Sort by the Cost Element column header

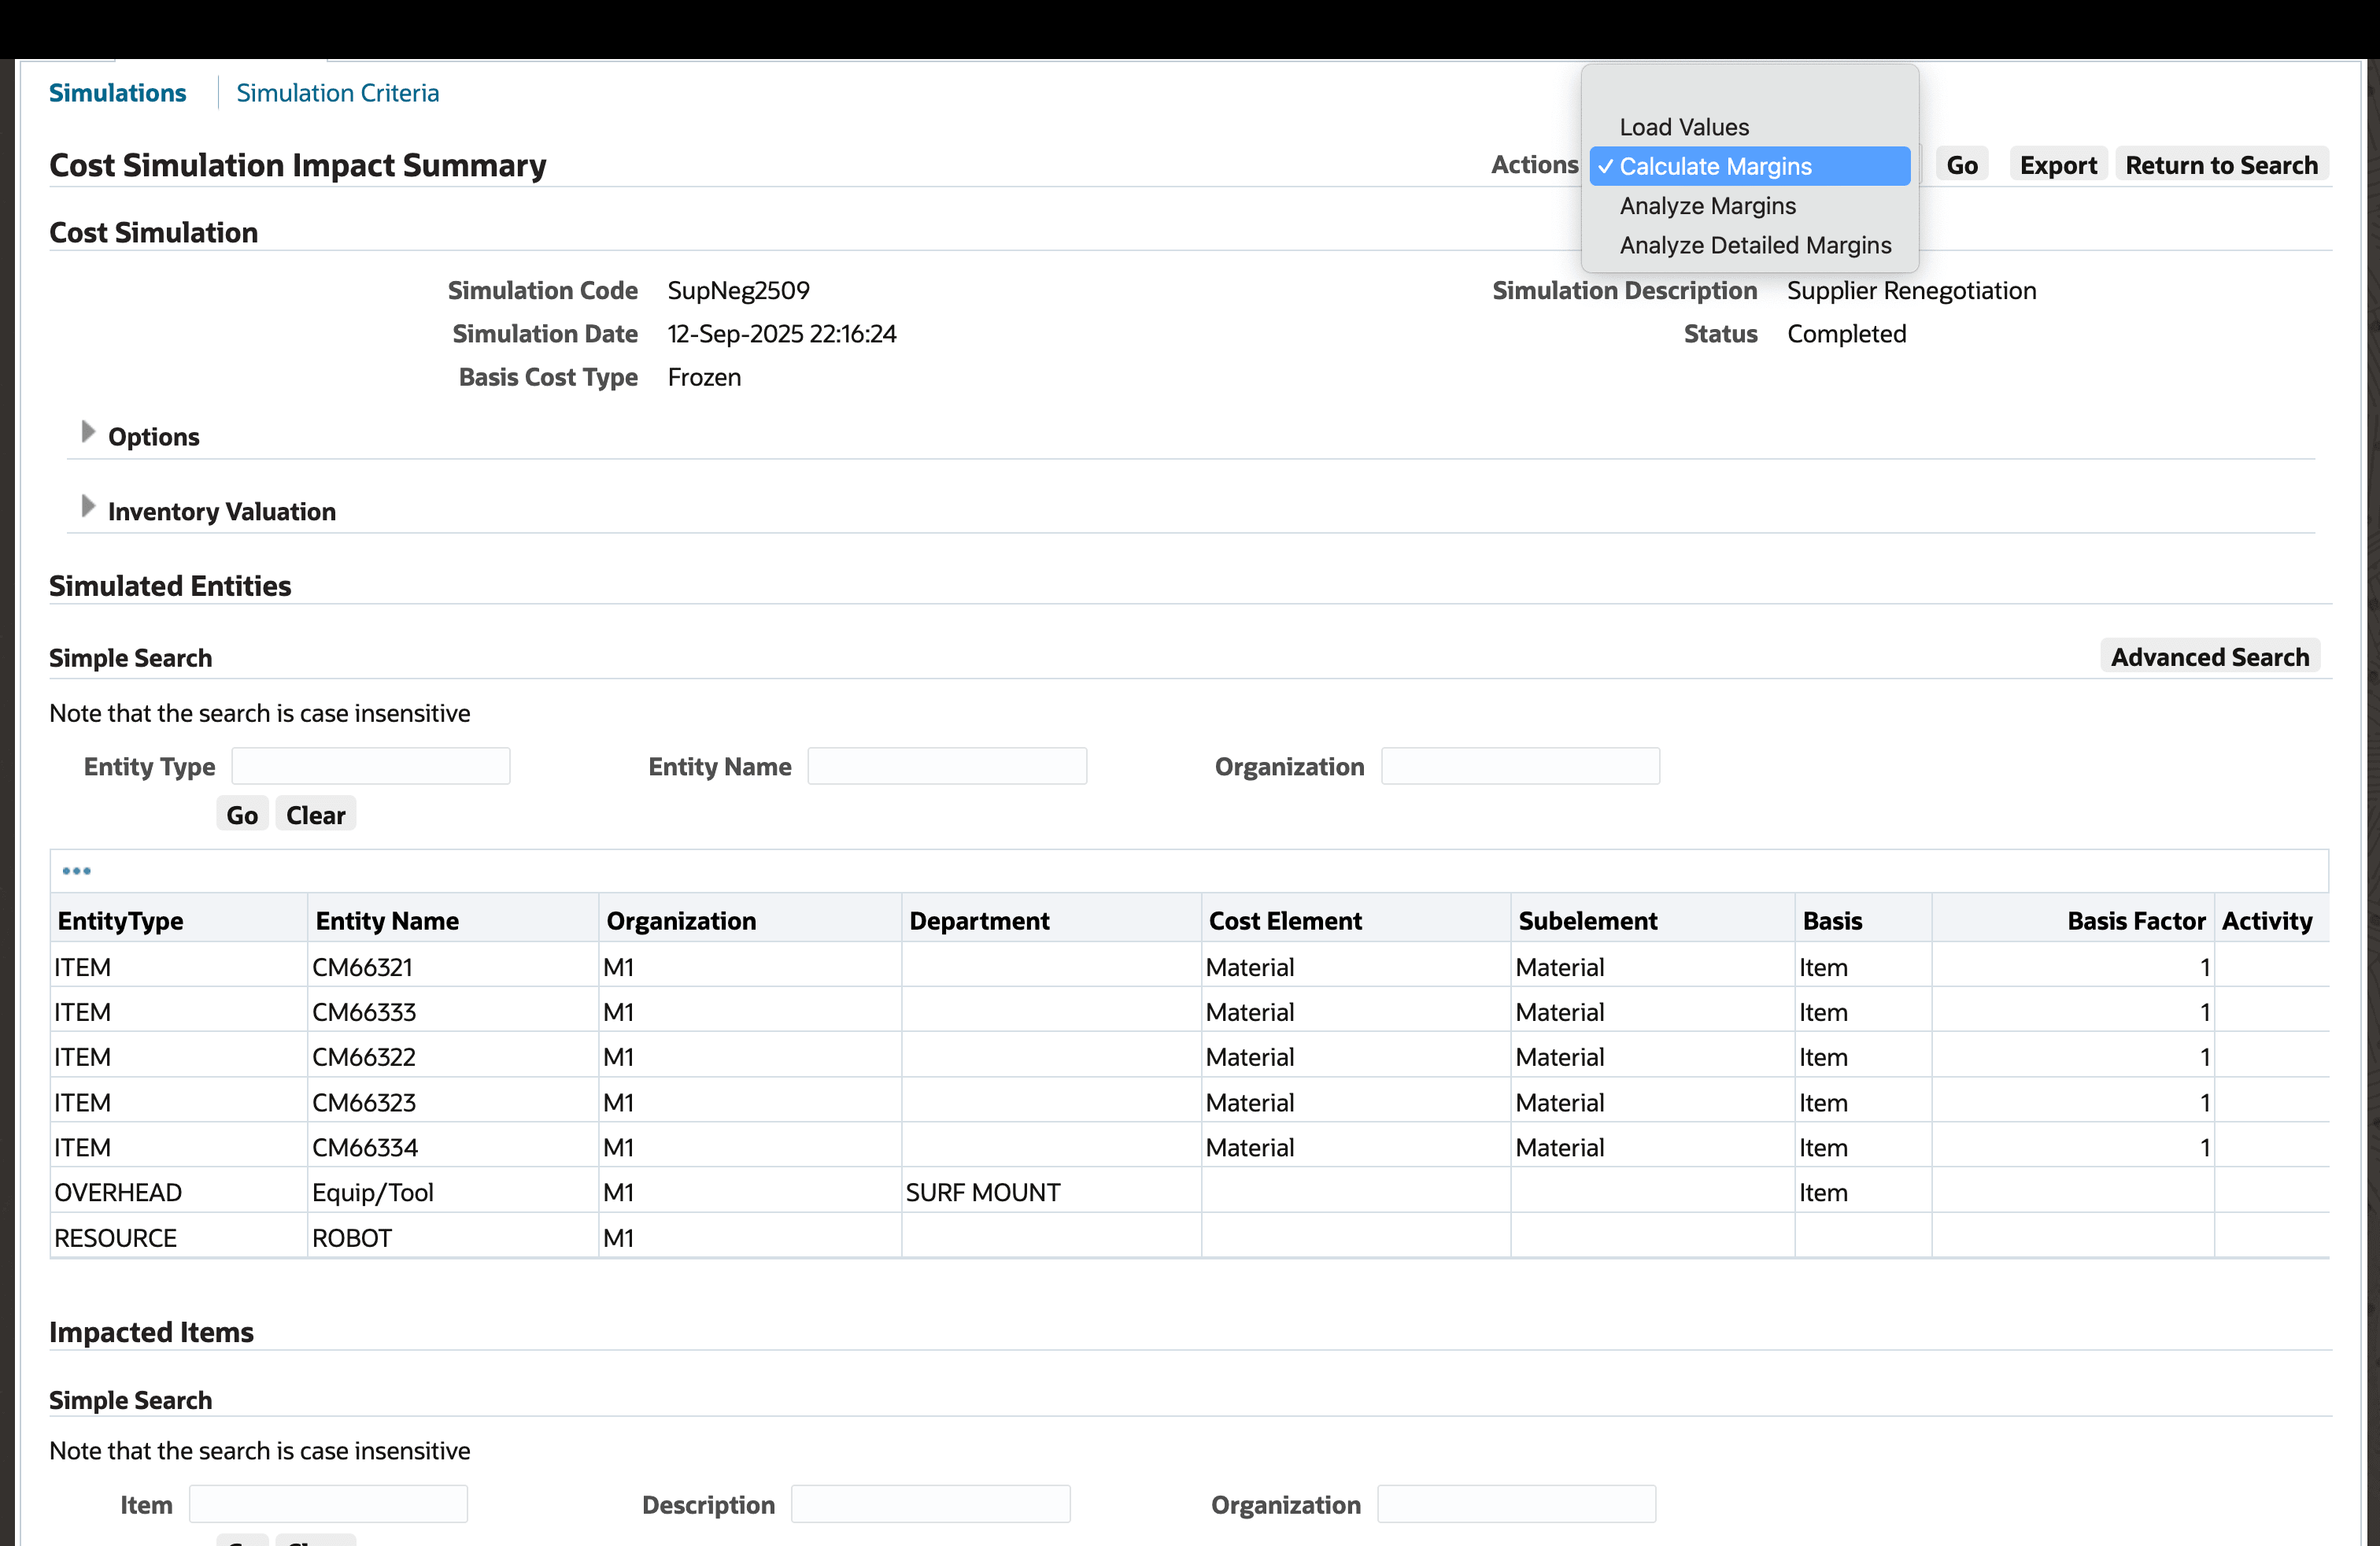point(1285,920)
